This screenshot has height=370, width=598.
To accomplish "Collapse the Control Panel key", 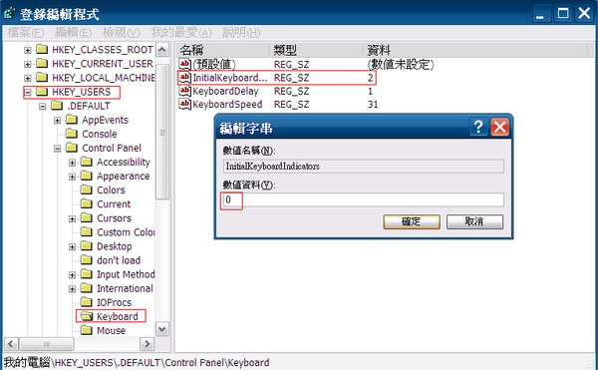I will coord(57,149).
